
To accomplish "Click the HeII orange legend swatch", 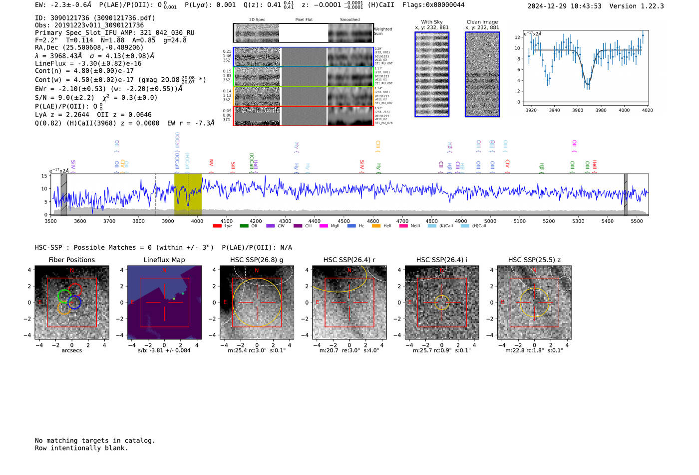I will pos(376,226).
